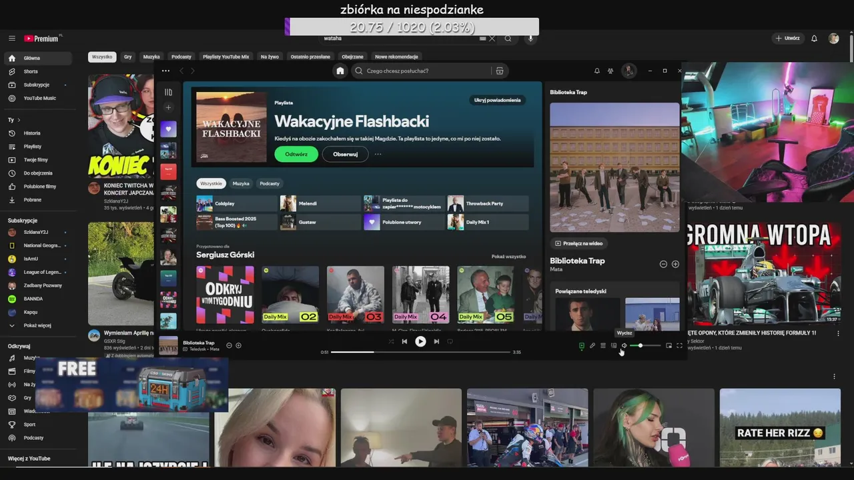Add Biblioteka Trap via plus in right panel
The width and height of the screenshot is (854, 480).
[675, 264]
